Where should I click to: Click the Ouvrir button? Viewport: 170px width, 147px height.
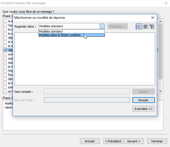[144, 92]
